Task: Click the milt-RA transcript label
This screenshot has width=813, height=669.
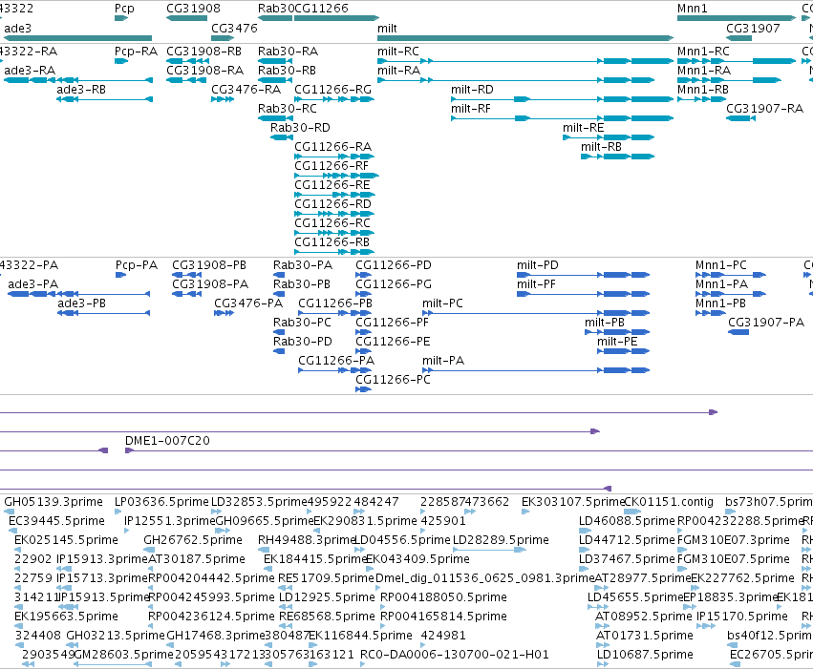Action: tap(398, 71)
